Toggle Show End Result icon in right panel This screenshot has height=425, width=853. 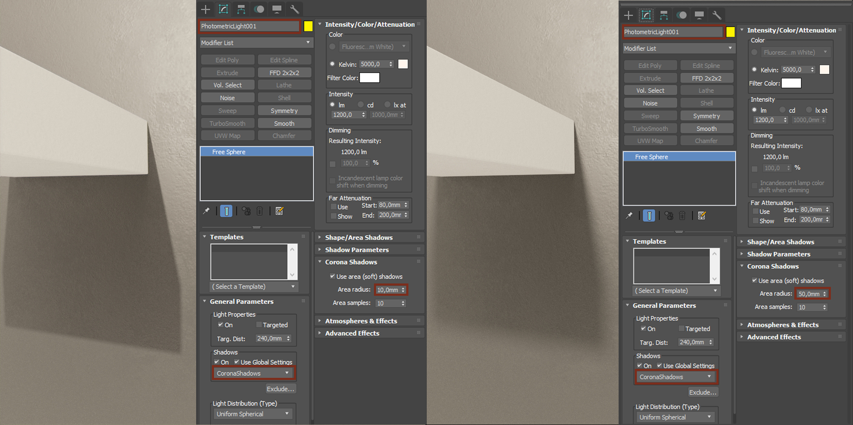point(649,215)
